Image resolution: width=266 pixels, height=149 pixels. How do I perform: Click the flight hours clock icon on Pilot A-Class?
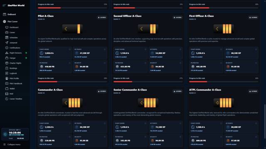tap(42, 53)
